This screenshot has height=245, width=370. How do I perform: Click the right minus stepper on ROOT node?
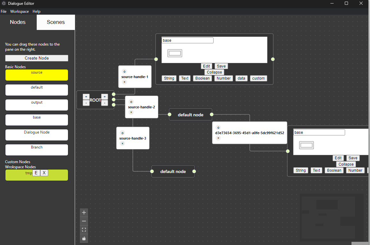click(x=104, y=103)
